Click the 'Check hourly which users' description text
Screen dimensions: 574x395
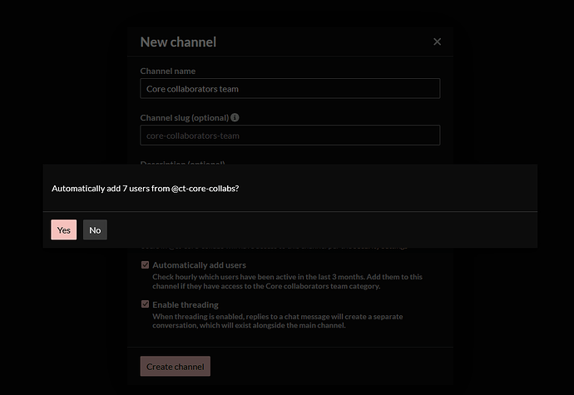(x=287, y=281)
